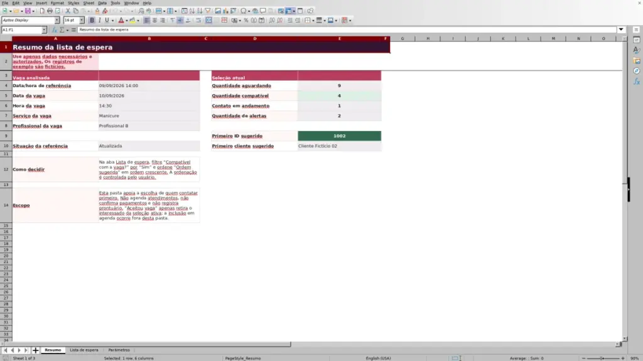This screenshot has height=361, width=643.
Task: Expand the formula bar with the arrow
Action: click(621, 29)
